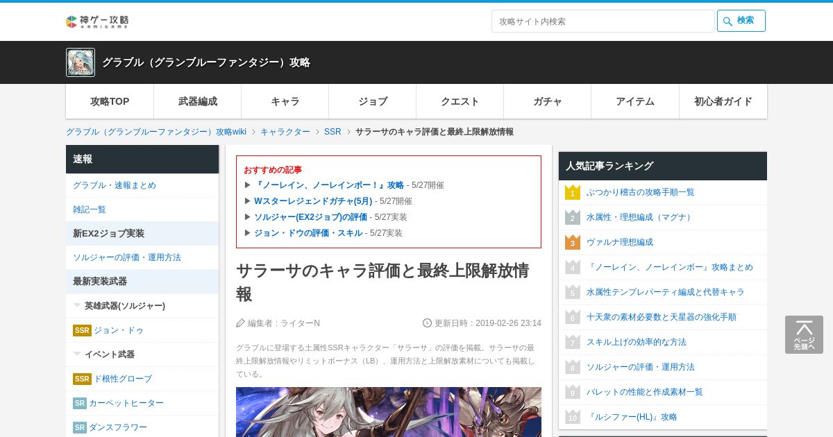Open the クエスト navigation tab
The image size is (833, 437).
click(460, 101)
